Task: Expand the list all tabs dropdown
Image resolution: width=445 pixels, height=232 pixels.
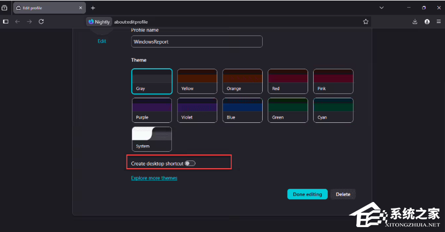Action: coord(382,8)
